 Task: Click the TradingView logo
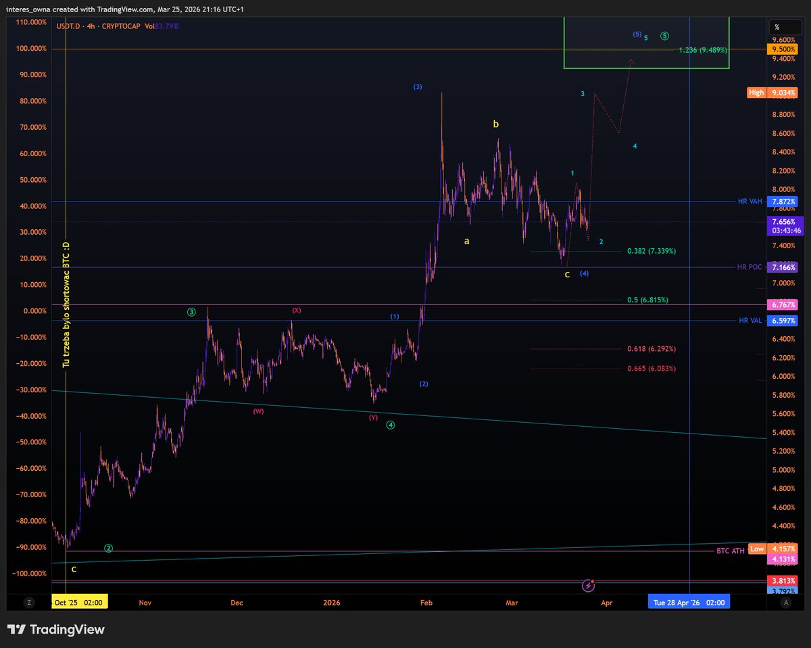[56, 630]
